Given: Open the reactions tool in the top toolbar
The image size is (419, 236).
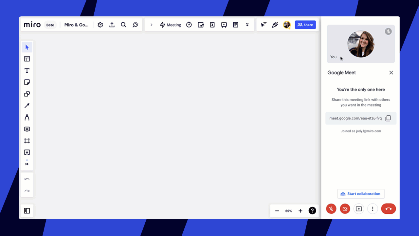Looking at the screenshot, I should click(275, 25).
